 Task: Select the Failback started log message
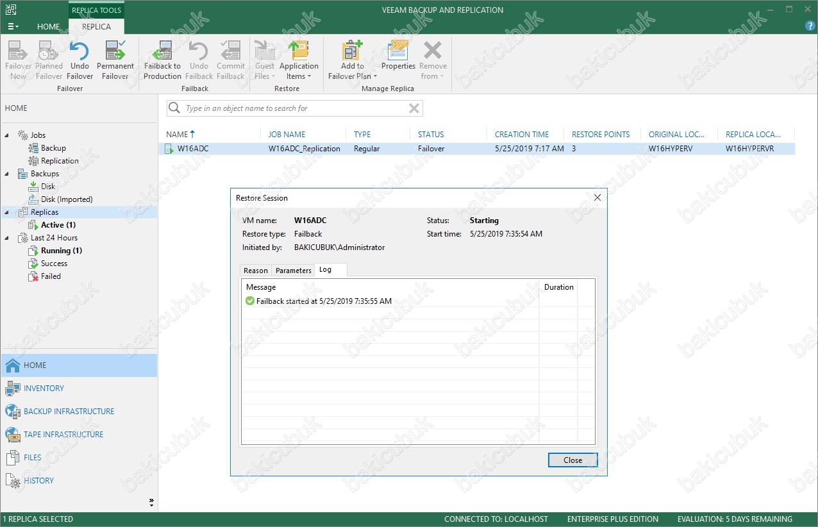tap(324, 301)
